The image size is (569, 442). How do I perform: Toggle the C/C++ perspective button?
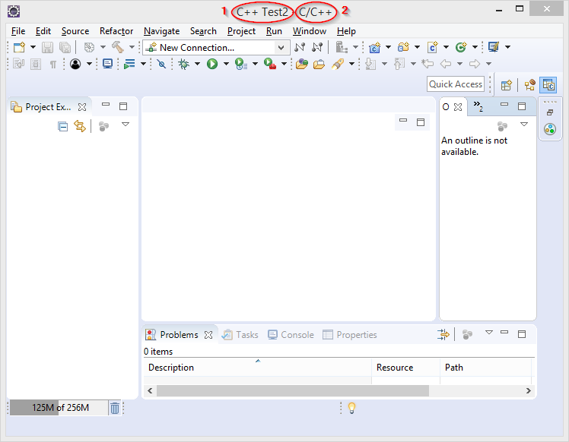tap(548, 85)
